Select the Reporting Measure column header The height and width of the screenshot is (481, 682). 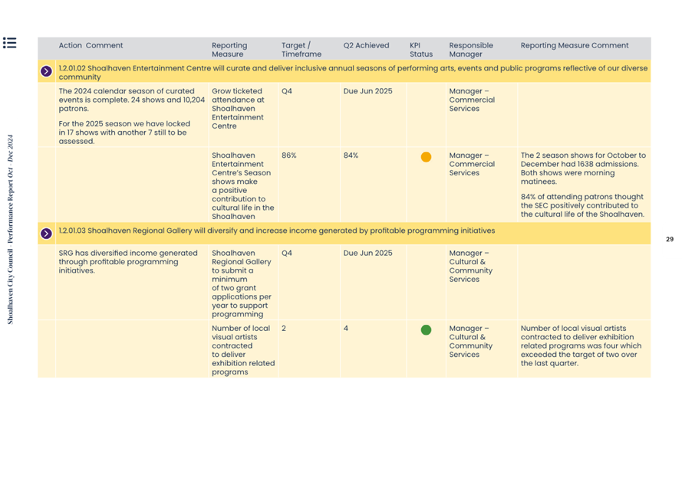[229, 50]
